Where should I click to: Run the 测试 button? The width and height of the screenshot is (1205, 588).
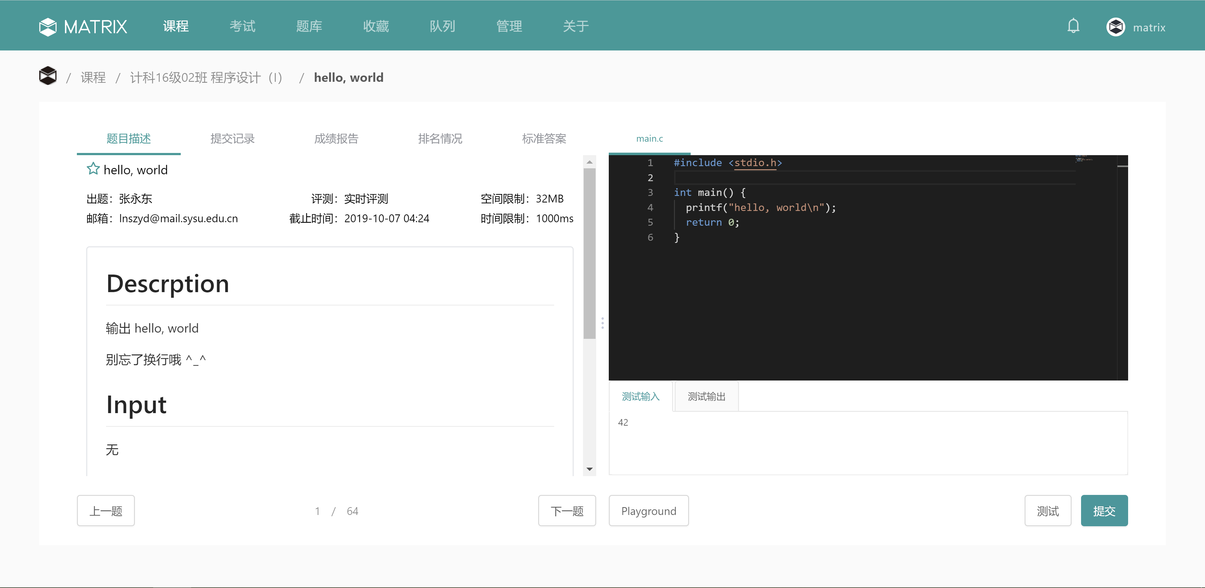[1048, 510]
